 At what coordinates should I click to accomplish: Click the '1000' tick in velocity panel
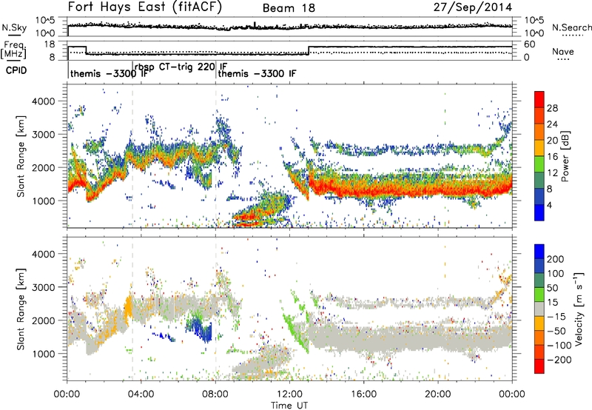tap(44, 354)
